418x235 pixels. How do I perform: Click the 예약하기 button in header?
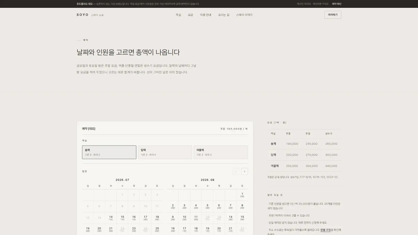pos(333,15)
